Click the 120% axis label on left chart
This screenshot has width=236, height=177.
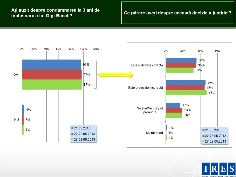point(96,49)
